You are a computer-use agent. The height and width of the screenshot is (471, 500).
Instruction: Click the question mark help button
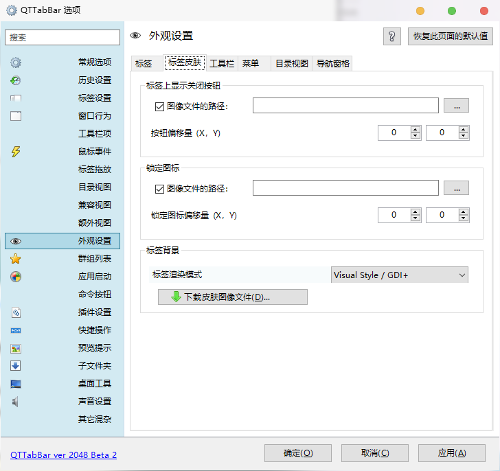pyautogui.click(x=392, y=36)
